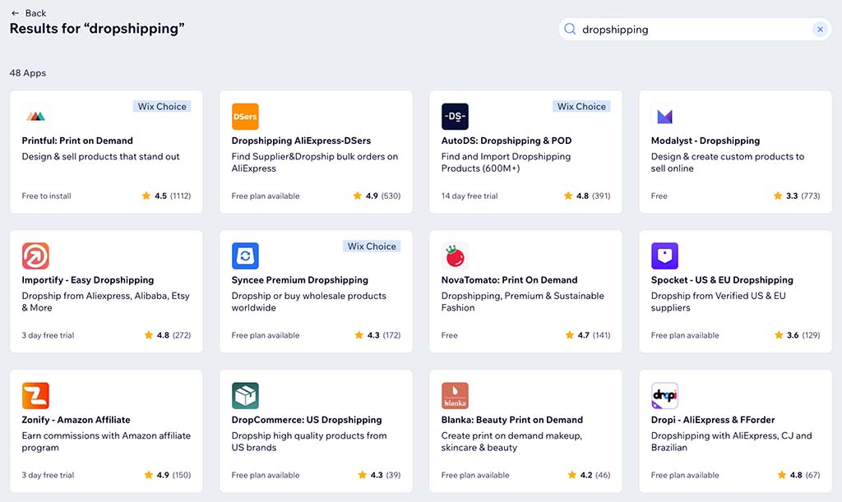Open DropCommerce: US Dropshipping title
This screenshot has height=502, width=842.
(307, 420)
